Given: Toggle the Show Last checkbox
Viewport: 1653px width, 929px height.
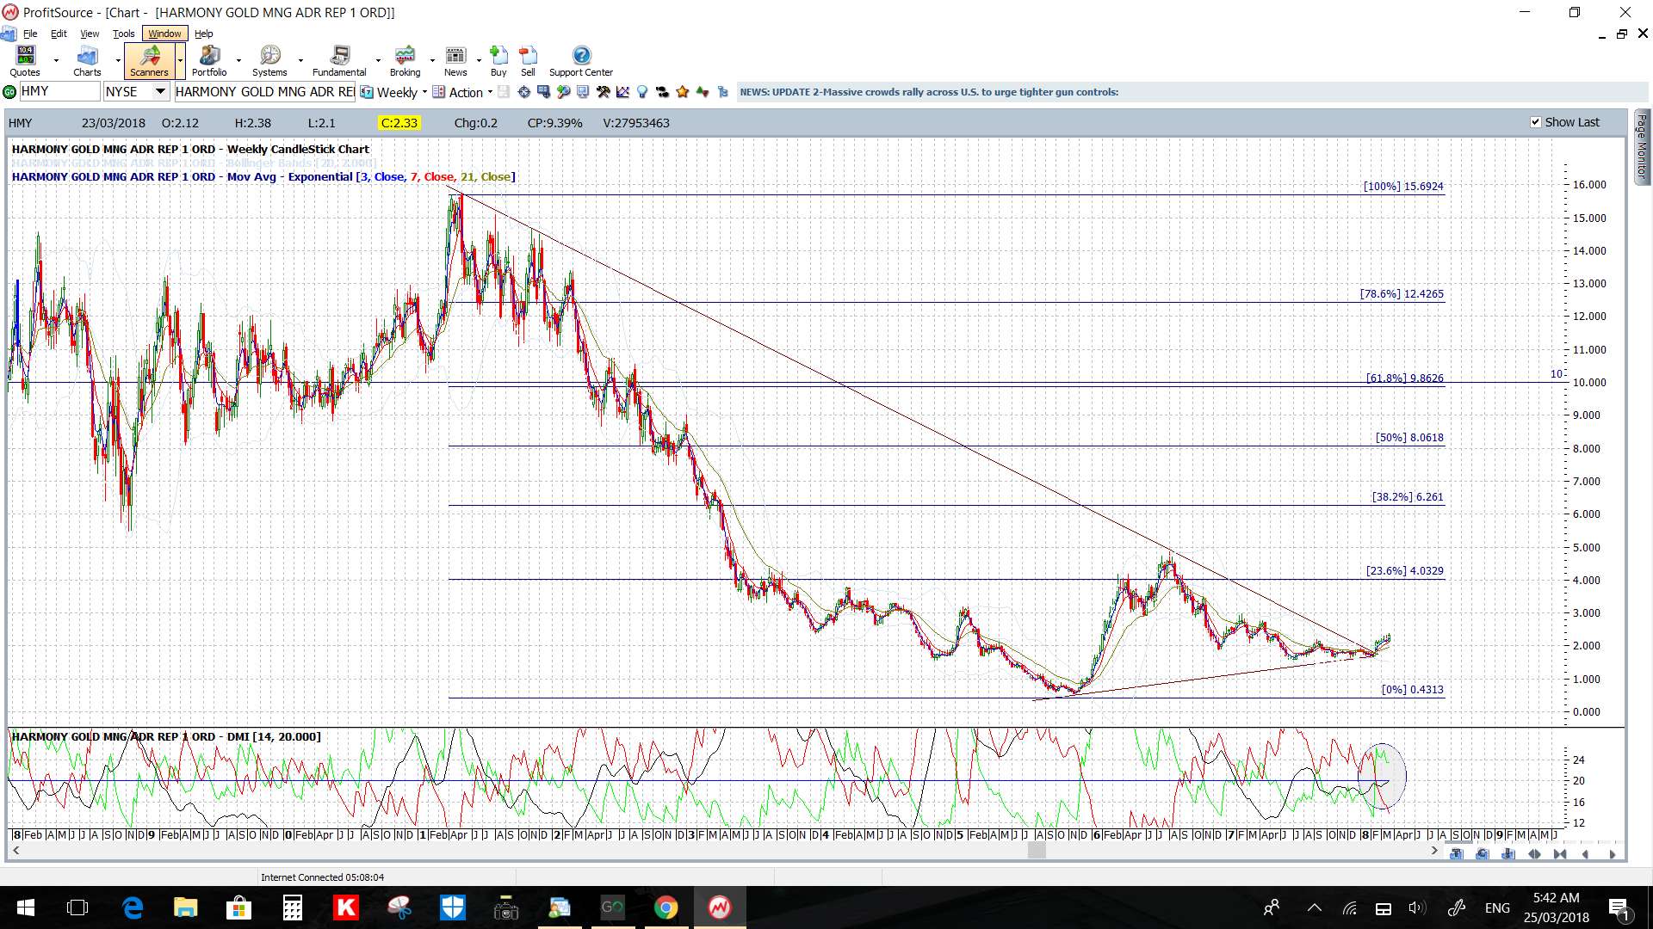Looking at the screenshot, I should click(x=1535, y=122).
